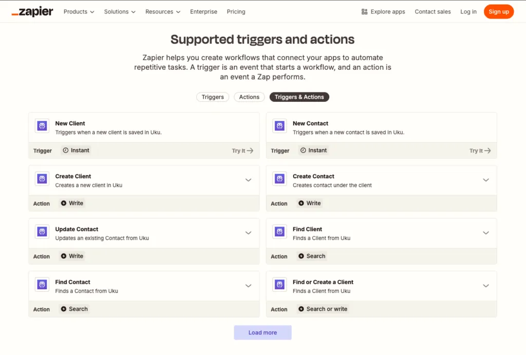526x355 pixels.
Task: Click the Uku icon on New Contact card
Action: (280, 126)
